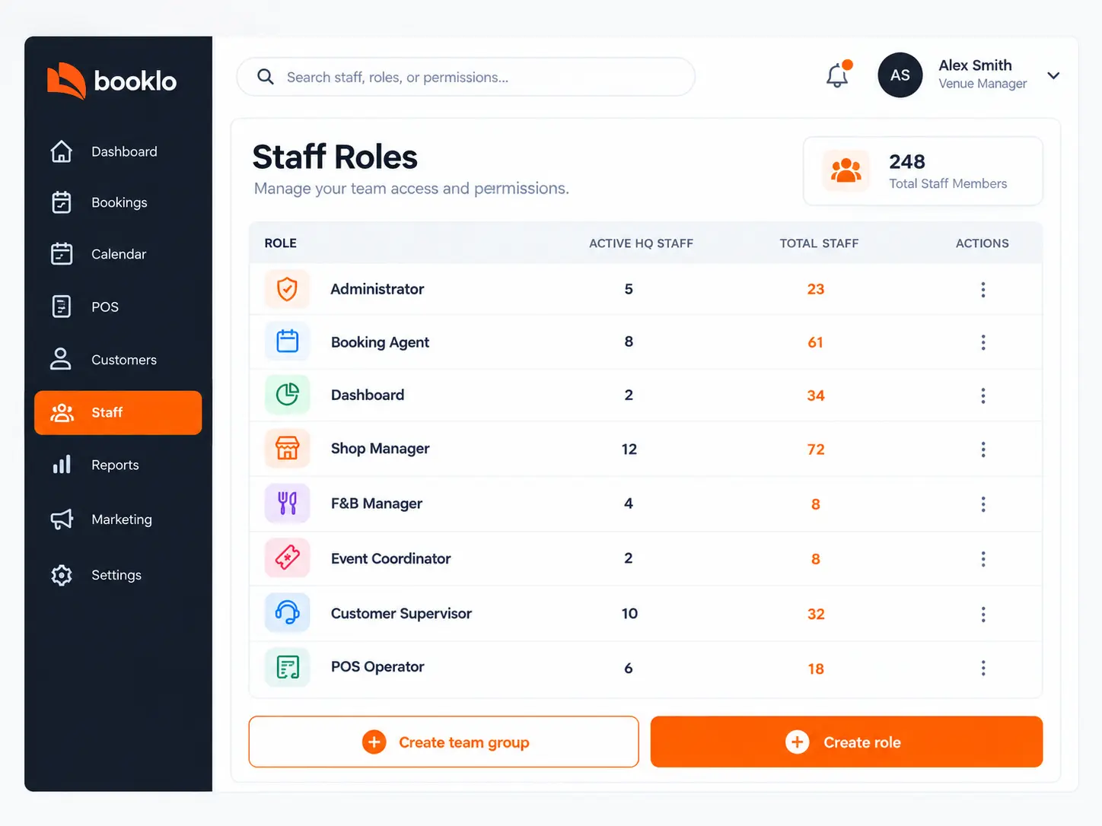
Task: Open actions menu for Shop Manager row
Action: [x=983, y=450]
